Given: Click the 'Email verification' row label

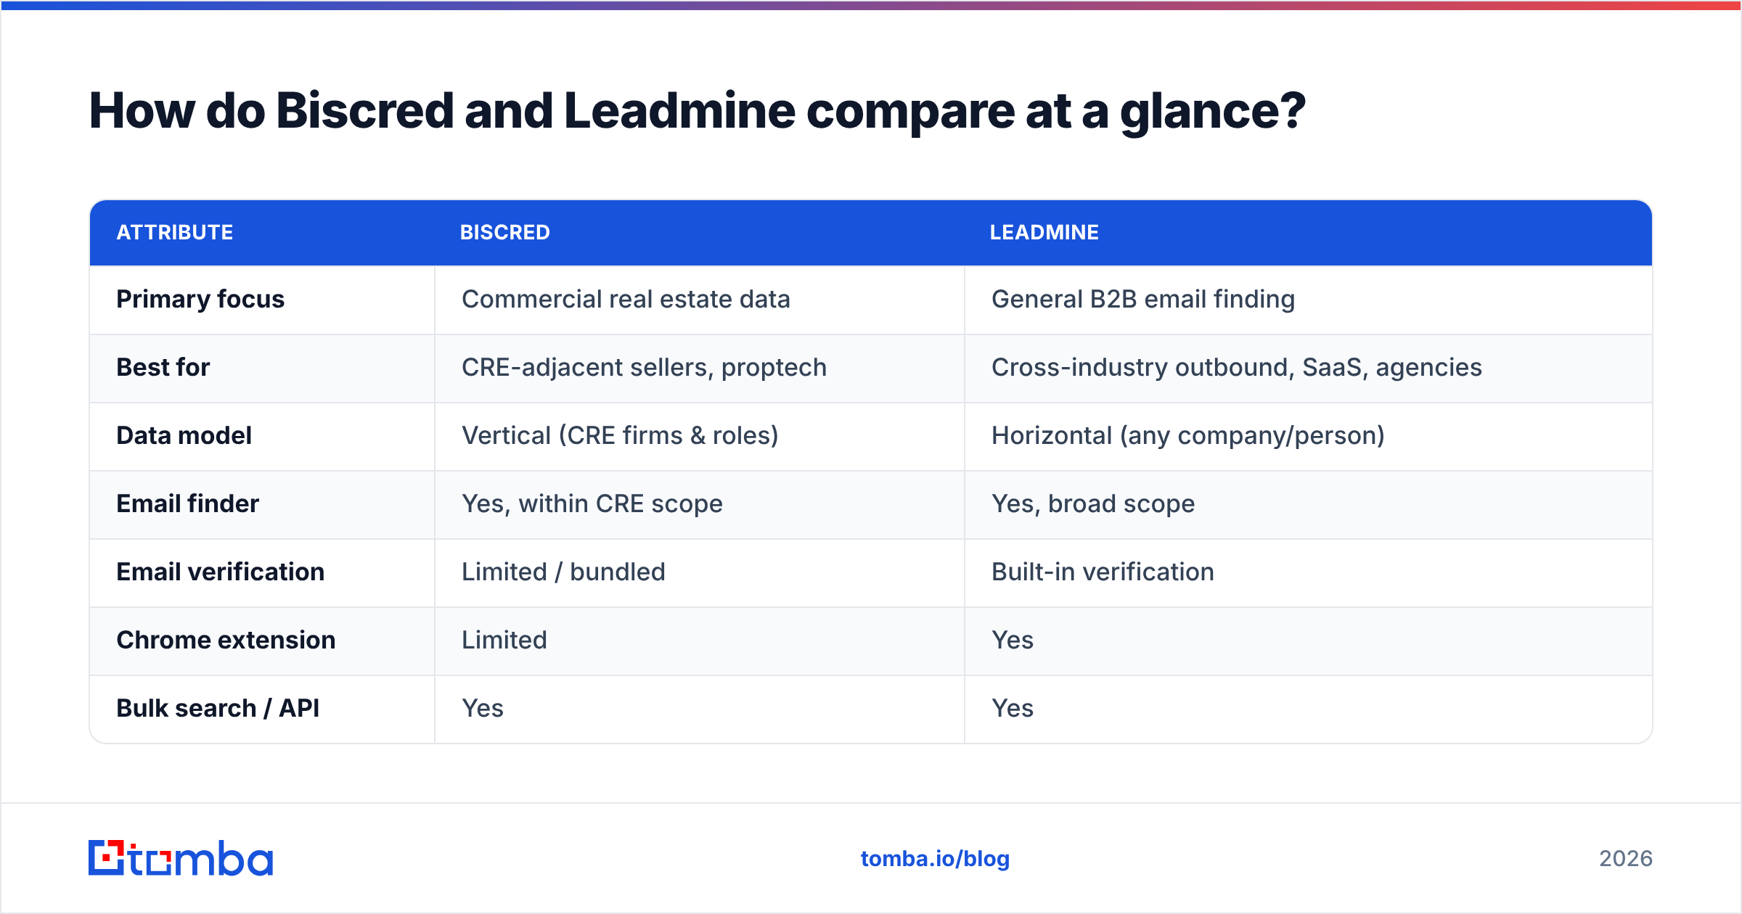Looking at the screenshot, I should 221,572.
